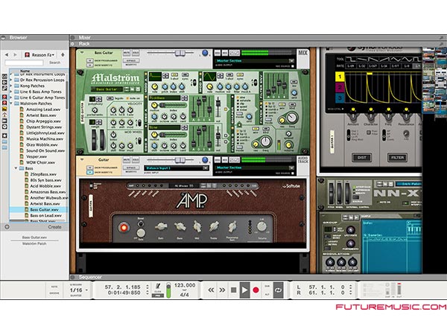Click the Amp Volume knob
The height and width of the screenshot is (335, 447).
[x=261, y=227]
